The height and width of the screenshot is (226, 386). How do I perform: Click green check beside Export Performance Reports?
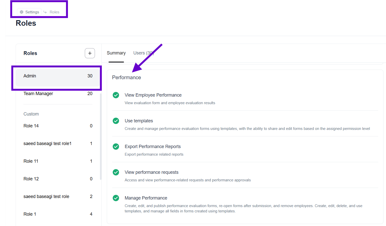point(116,147)
